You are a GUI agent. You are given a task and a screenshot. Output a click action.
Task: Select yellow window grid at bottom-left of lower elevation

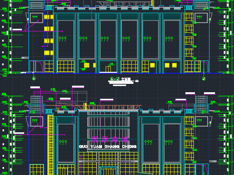coord(36,170)
